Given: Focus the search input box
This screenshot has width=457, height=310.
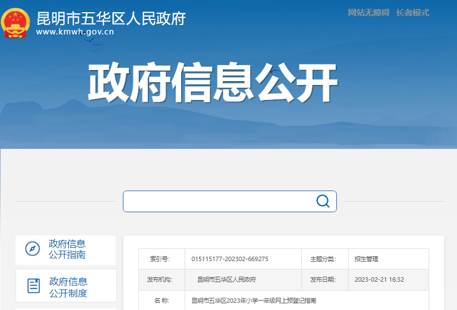Looking at the screenshot, I should (220, 201).
